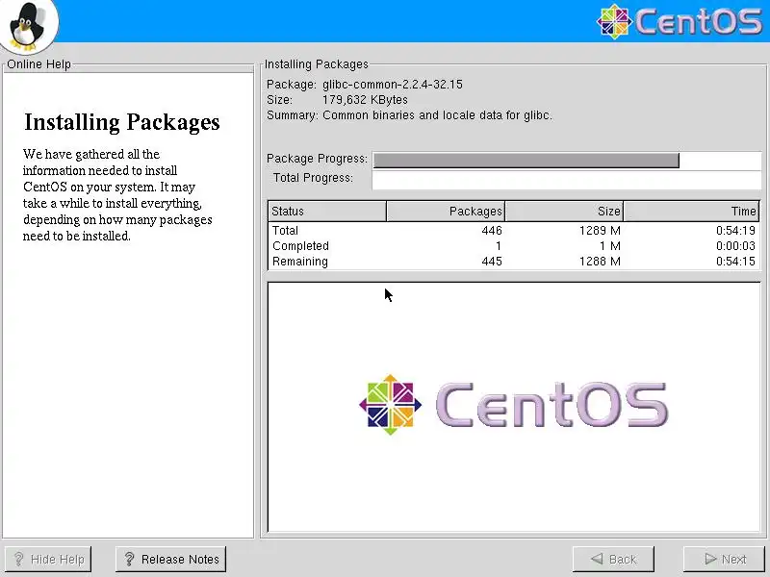Go Back to previous step
770x577 pixels.
pyautogui.click(x=613, y=559)
